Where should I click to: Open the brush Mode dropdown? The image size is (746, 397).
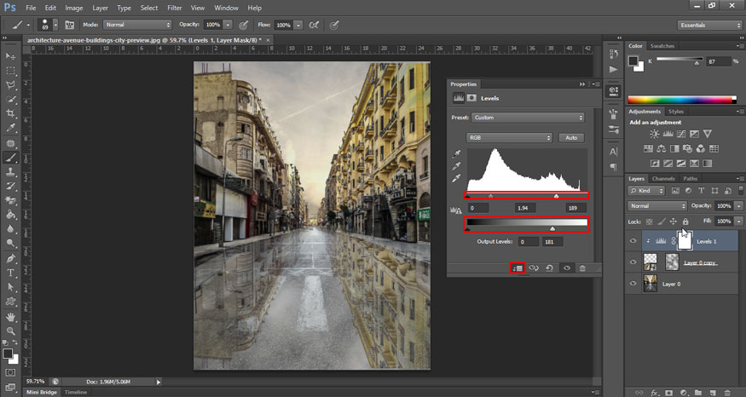coord(137,25)
